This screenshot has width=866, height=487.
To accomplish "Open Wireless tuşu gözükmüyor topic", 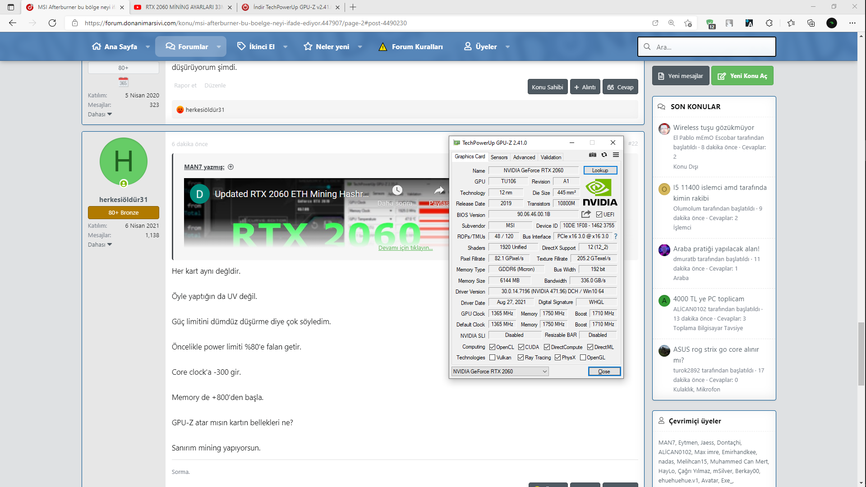I will pyautogui.click(x=714, y=128).
